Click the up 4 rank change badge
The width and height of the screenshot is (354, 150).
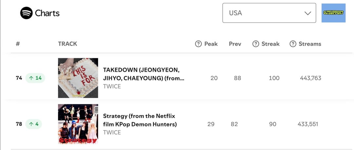pyautogui.click(x=34, y=124)
